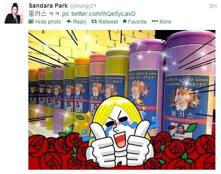Select the Korean tweet text 동카스 ㅋㅋ

pyautogui.click(x=44, y=14)
